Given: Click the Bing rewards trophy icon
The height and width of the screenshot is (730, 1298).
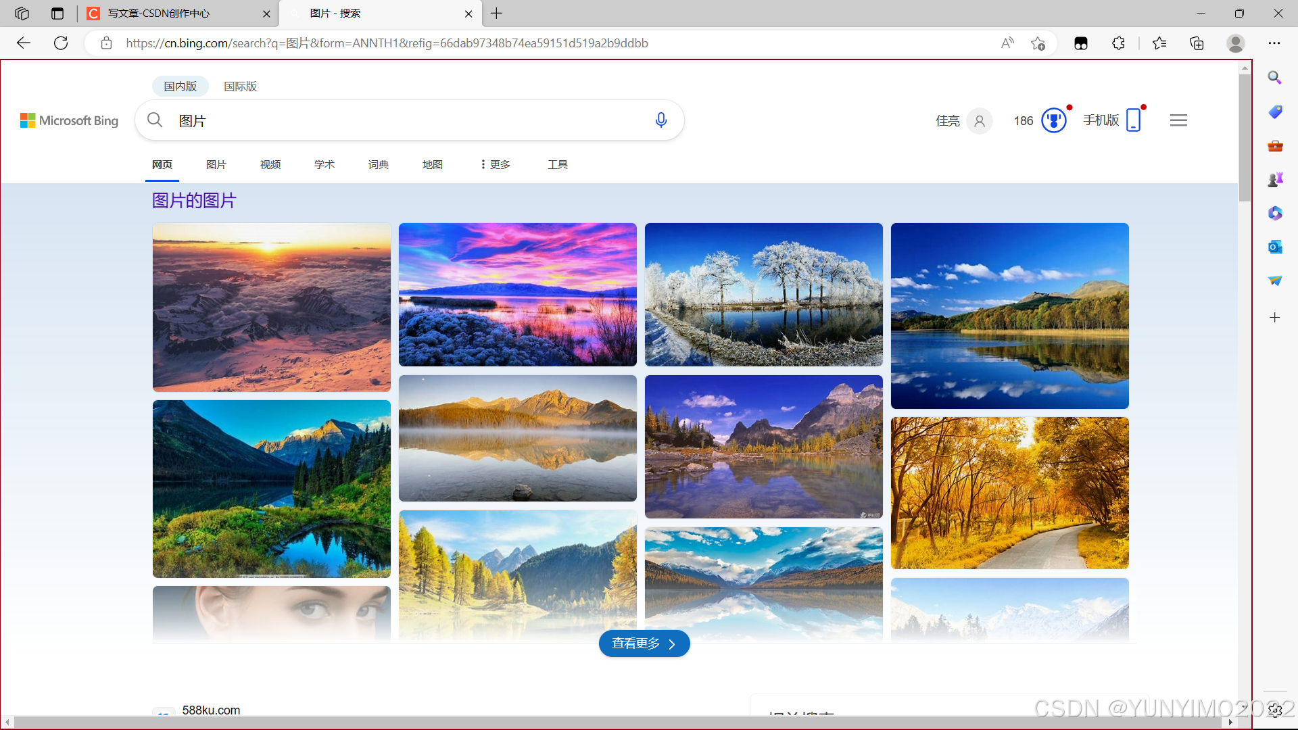Looking at the screenshot, I should pyautogui.click(x=1053, y=120).
